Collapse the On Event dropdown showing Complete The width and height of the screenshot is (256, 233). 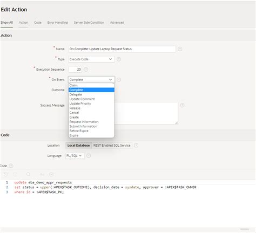91,80
